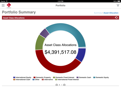Click Domestic Property legend swatch
The height and width of the screenshot is (90, 121).
click(x=35, y=77)
